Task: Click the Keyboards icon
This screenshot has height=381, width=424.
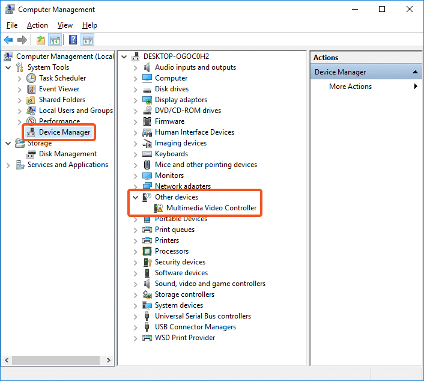Action: 147,154
